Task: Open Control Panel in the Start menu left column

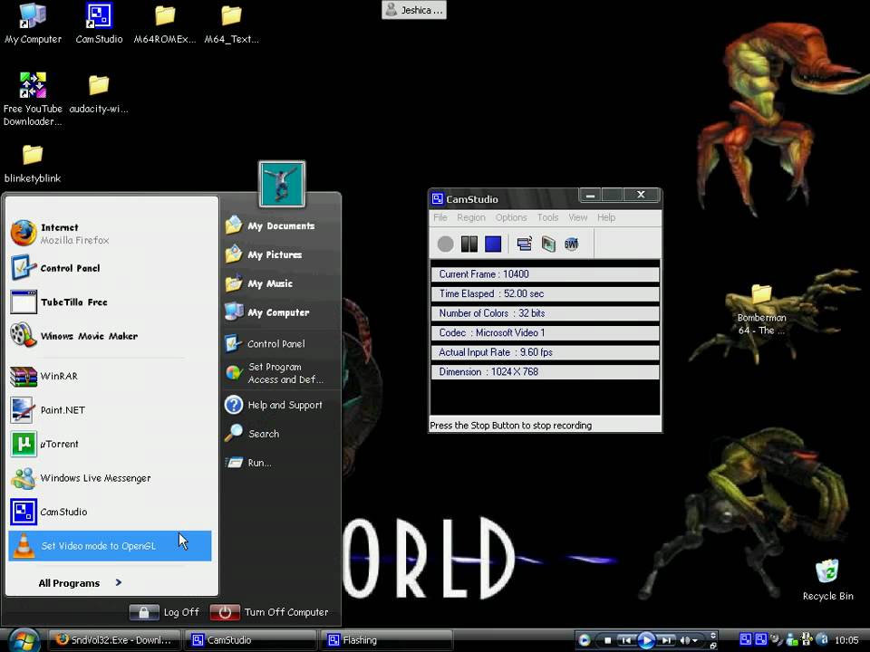Action: pos(111,268)
